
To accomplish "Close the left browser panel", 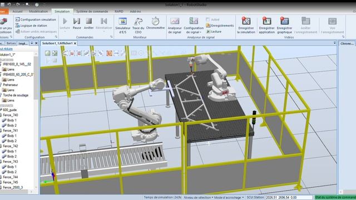I will point(36,43).
